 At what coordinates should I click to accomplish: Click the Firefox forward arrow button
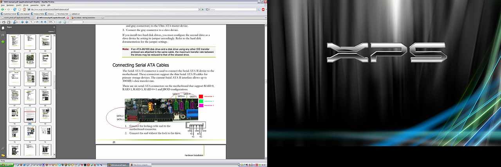[8, 9]
